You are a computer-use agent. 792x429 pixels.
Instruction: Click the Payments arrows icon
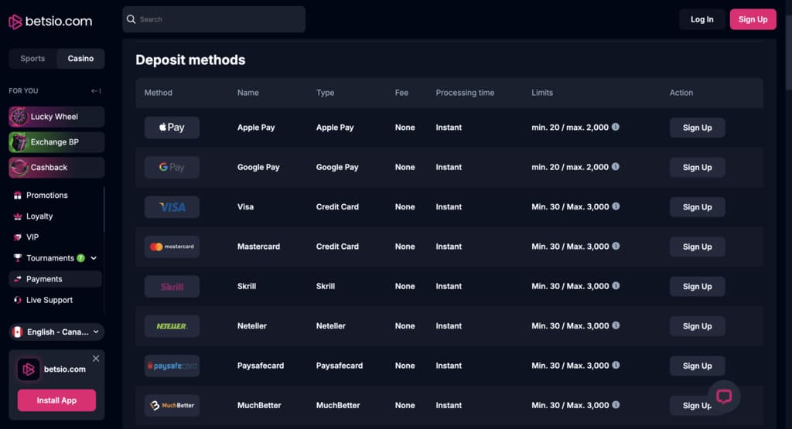[x=18, y=279]
